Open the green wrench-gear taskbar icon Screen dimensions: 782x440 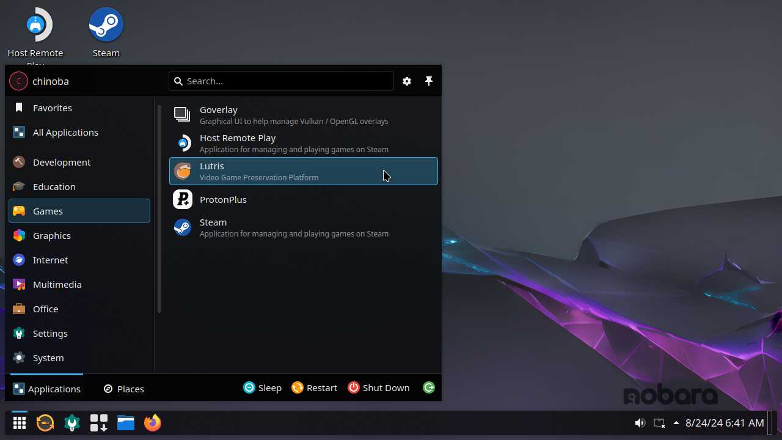(x=72, y=422)
